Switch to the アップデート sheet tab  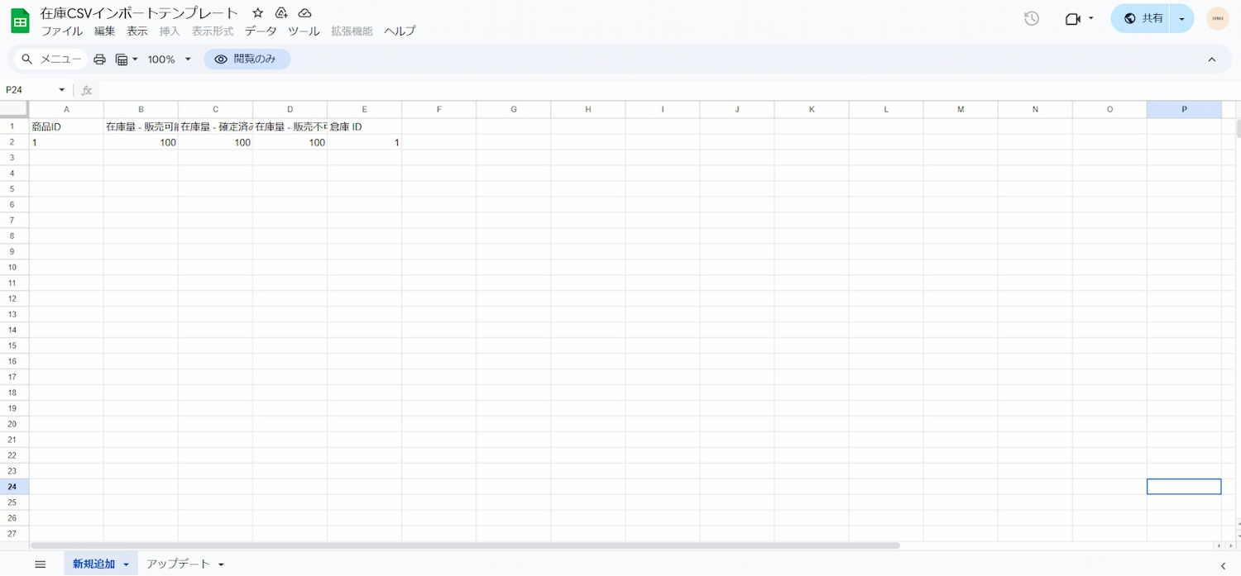[x=179, y=564]
